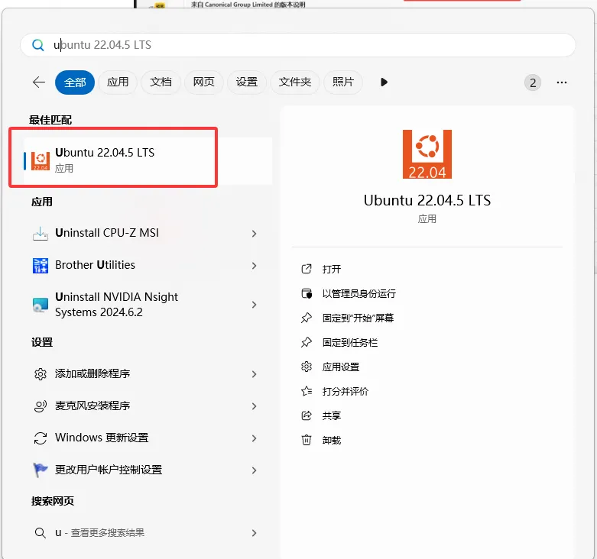The image size is (597, 559).
Task: Expand options for Uninstall NVIDIA Nsight Systems
Action: 254,305
